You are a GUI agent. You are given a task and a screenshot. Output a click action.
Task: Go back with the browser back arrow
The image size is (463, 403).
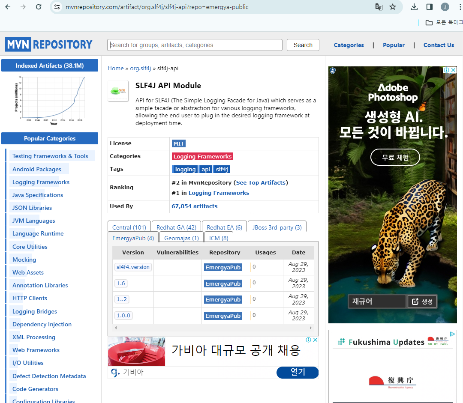pyautogui.click(x=8, y=7)
